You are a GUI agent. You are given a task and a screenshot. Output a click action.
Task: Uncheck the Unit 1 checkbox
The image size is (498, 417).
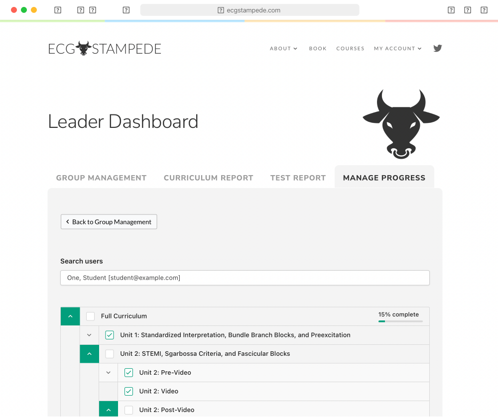(x=110, y=335)
